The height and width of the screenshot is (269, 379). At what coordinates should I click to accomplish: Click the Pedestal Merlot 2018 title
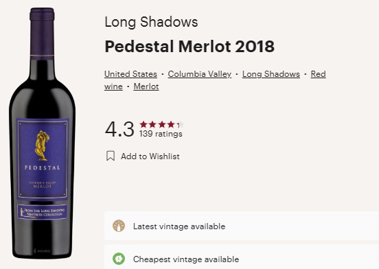[x=189, y=46]
